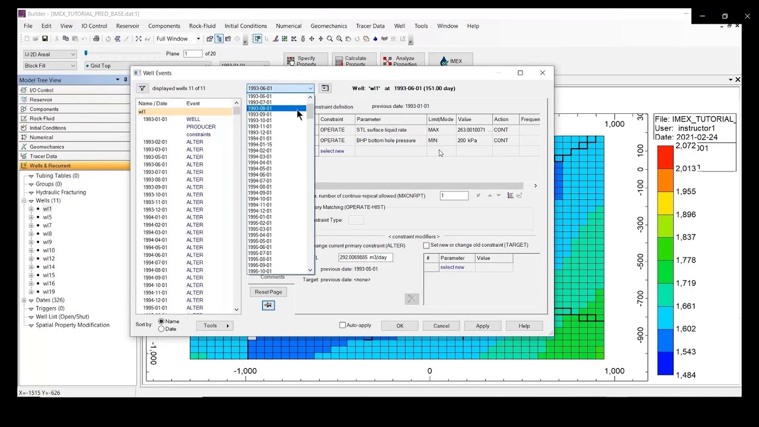
Task: Click the Copy icon in toolbar
Action: [x=66, y=39]
